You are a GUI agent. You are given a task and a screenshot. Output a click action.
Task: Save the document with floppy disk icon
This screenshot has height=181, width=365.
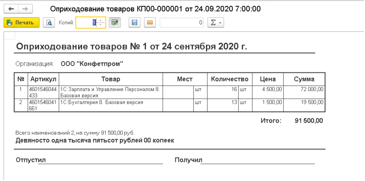click(x=135, y=23)
